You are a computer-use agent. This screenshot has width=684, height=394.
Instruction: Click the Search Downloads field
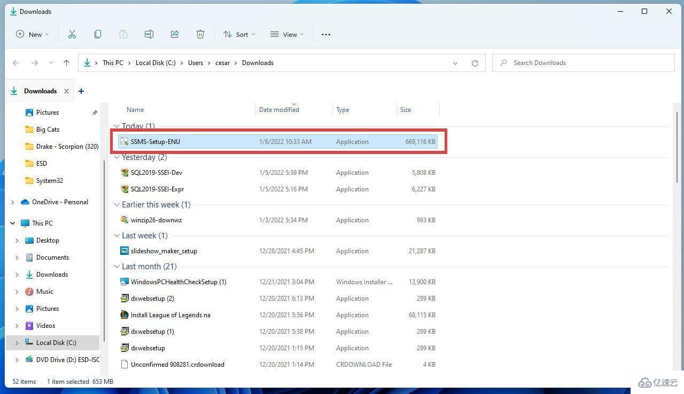pos(584,63)
